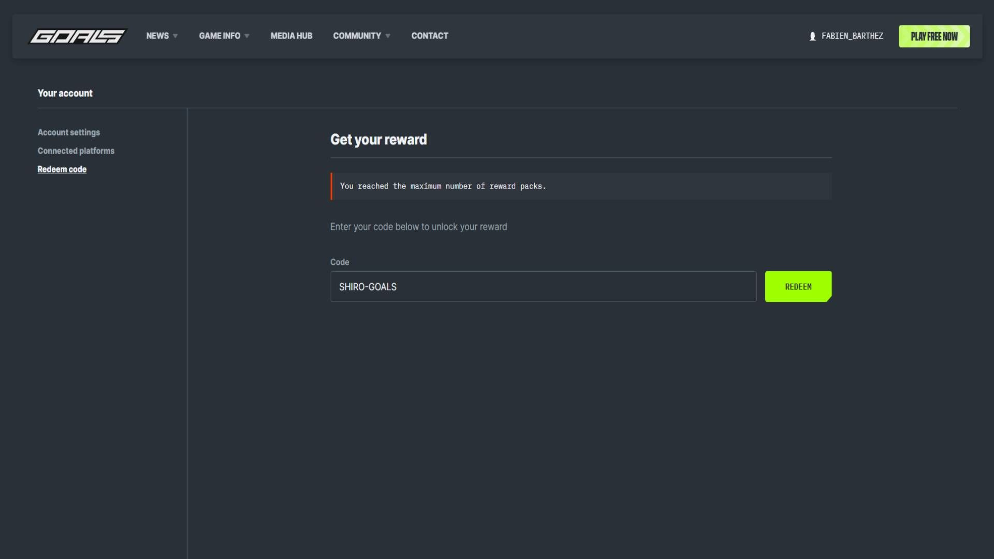Click the COMMUNITY menu label
The height and width of the screenshot is (559, 994).
click(x=357, y=36)
